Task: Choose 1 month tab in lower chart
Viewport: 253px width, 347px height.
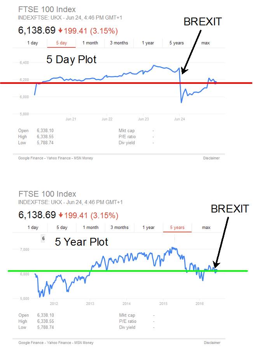Action: coord(90,227)
